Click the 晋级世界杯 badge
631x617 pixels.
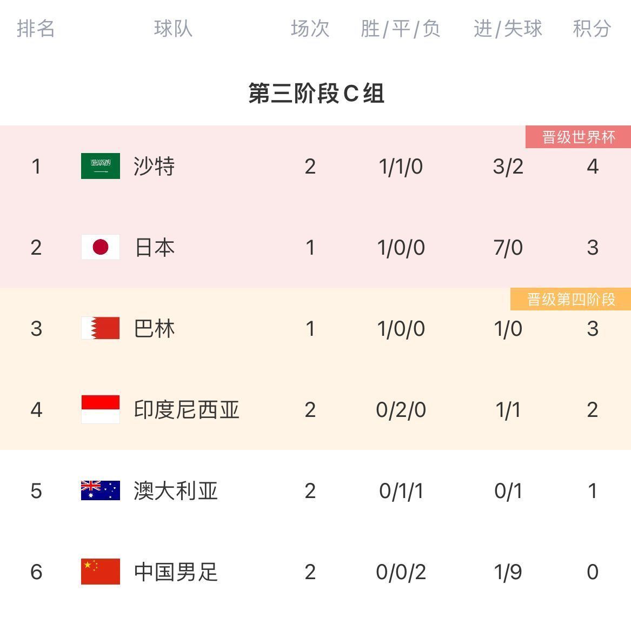579,137
